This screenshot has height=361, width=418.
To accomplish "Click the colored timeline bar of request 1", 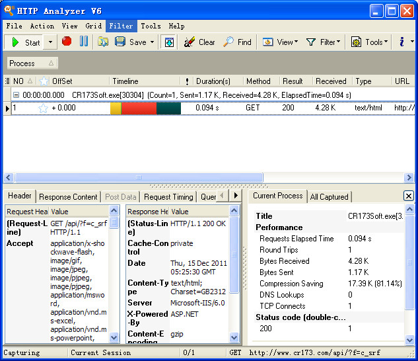I will [145, 108].
